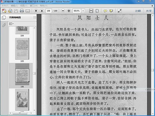Go to next page arrow

(41, 11)
